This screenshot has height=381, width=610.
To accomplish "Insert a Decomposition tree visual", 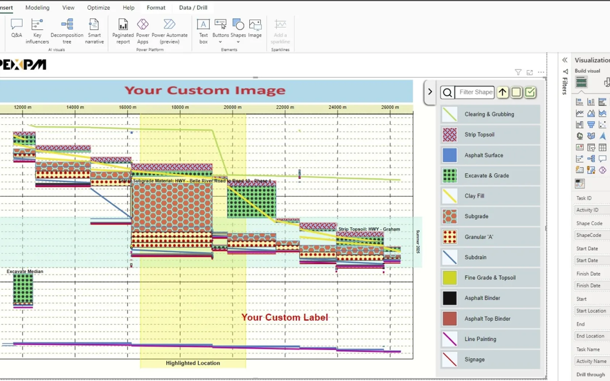I will pos(67,31).
